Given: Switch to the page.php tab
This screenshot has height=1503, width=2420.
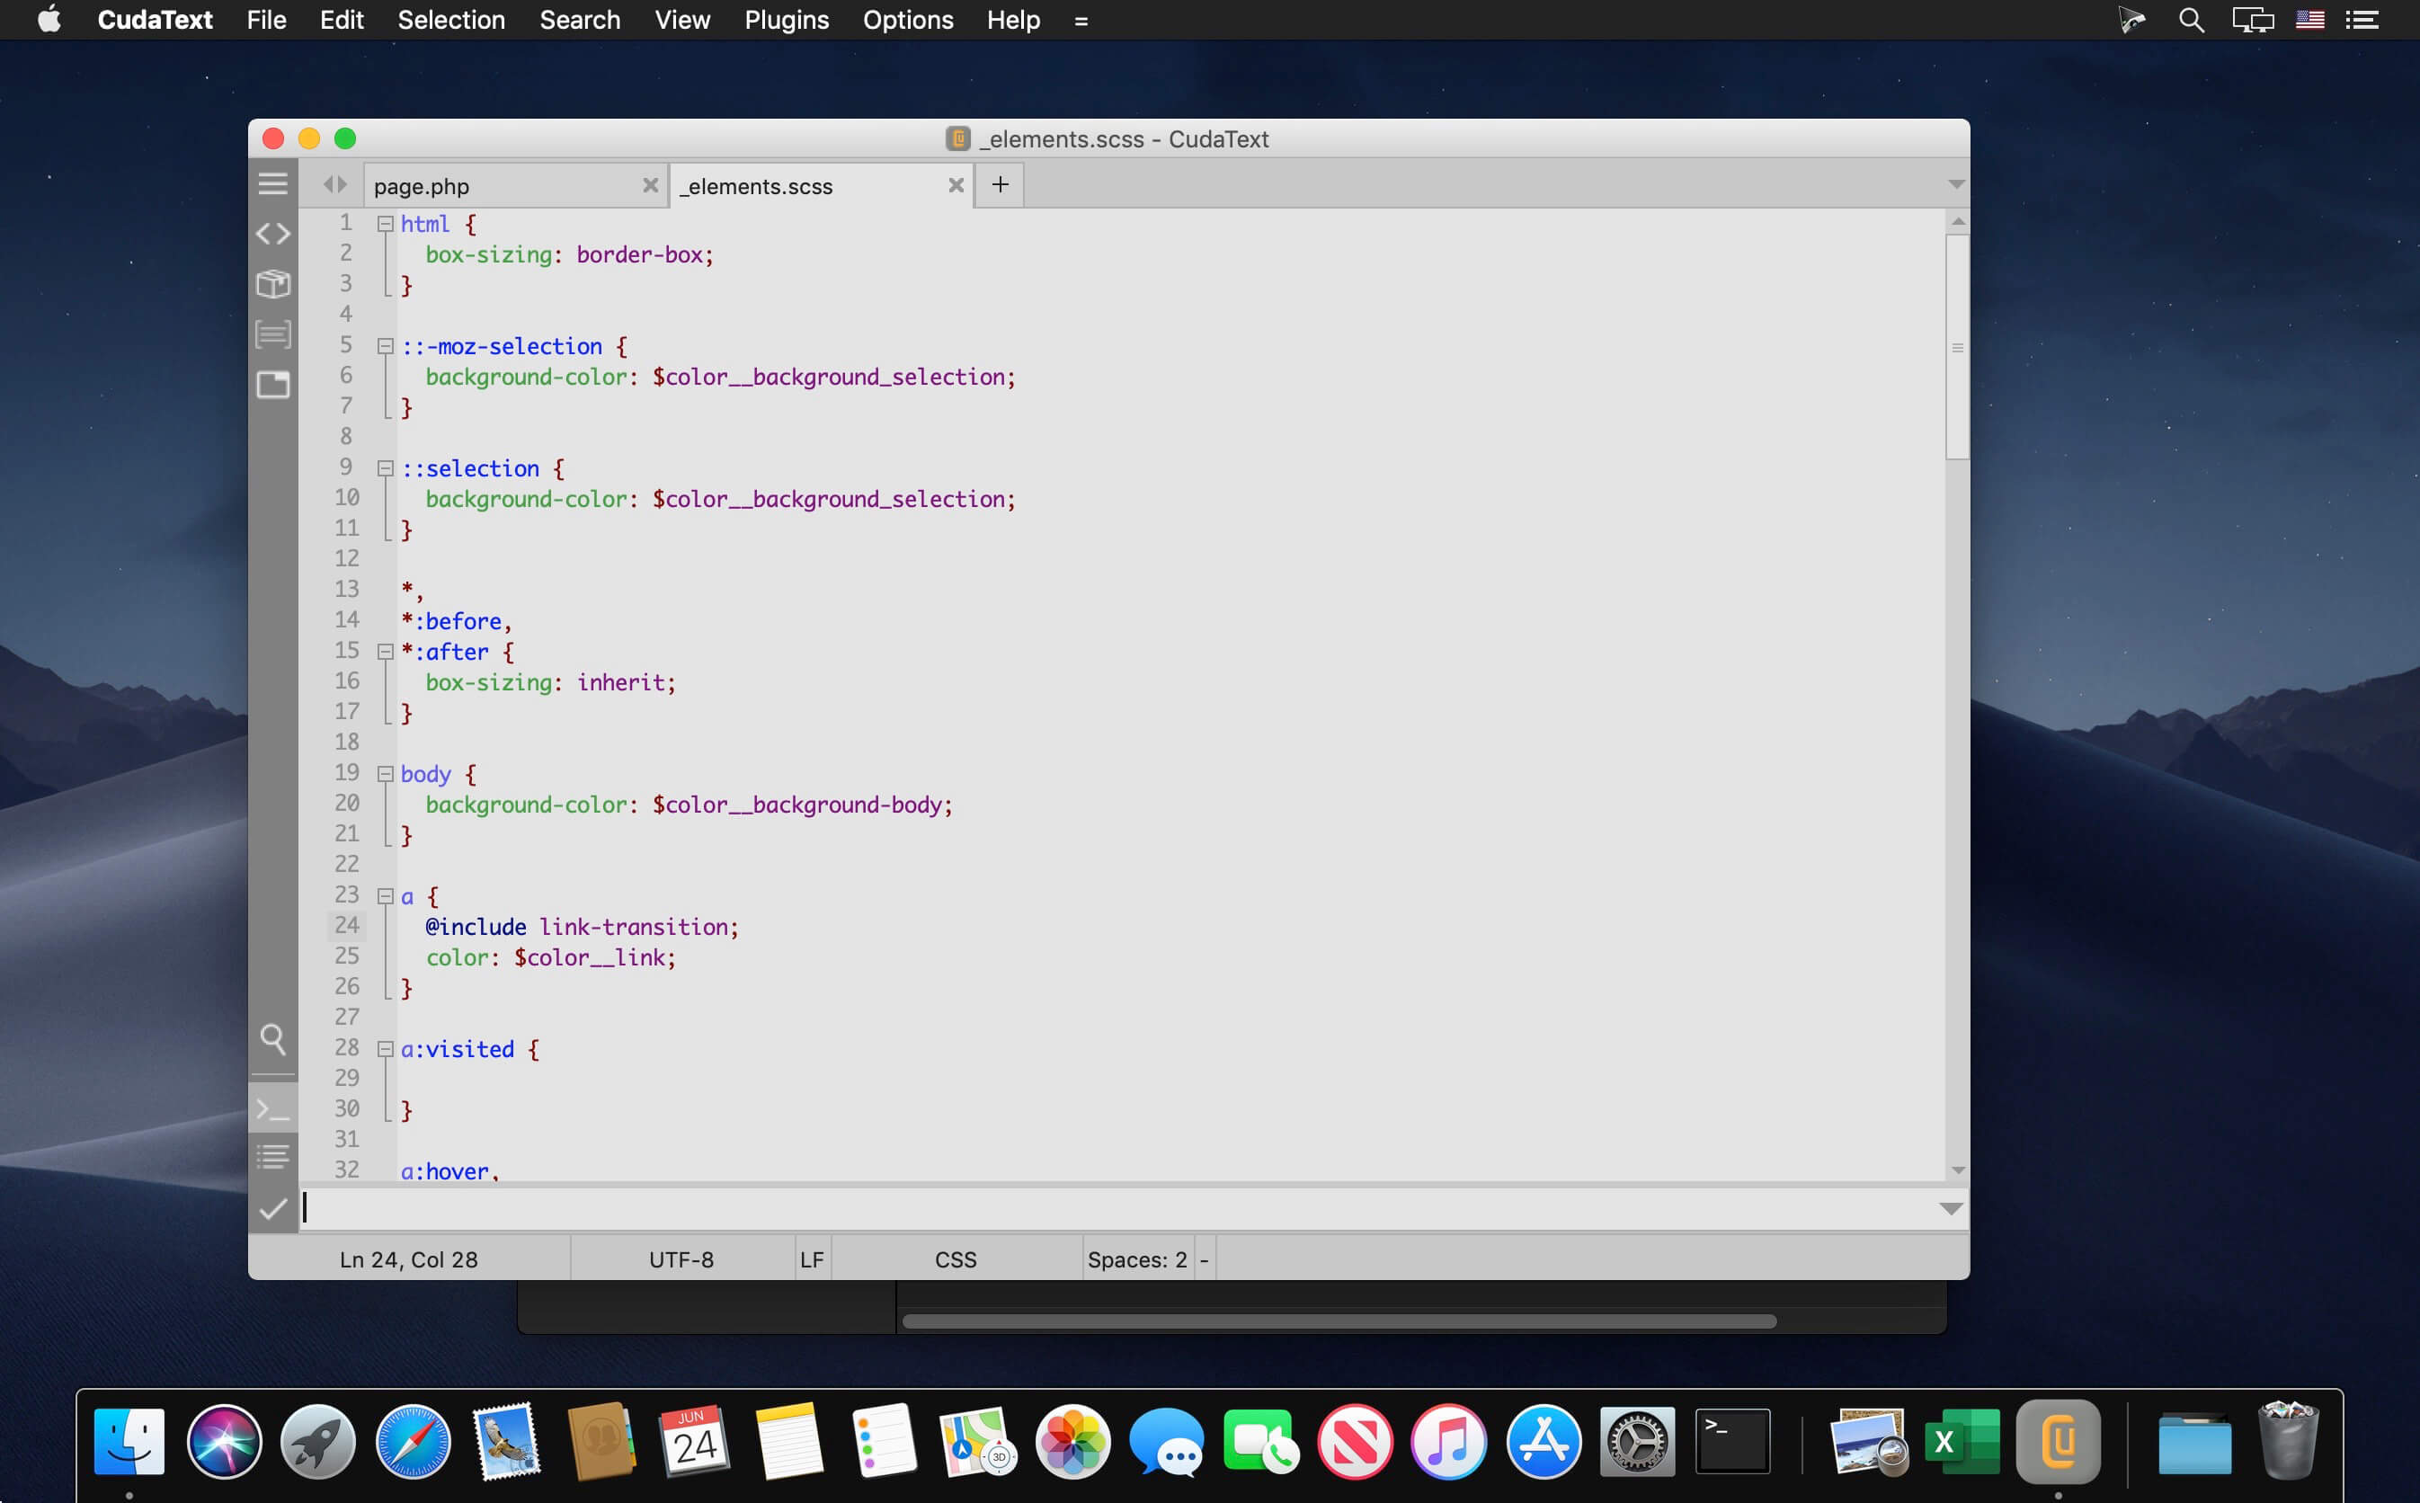Looking at the screenshot, I should [514, 186].
